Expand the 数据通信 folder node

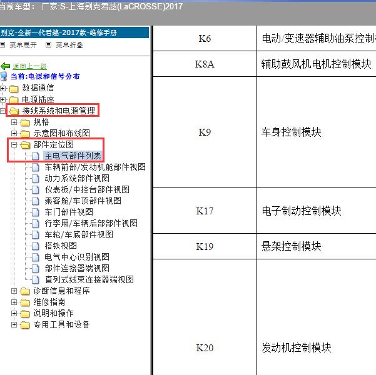3,88
